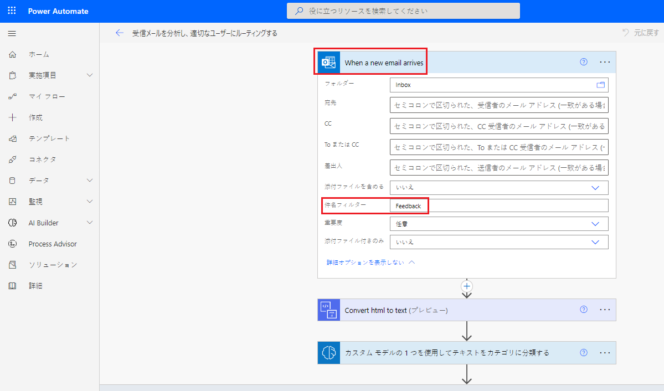Open help for text classification action
Image resolution: width=664 pixels, height=391 pixels.
coord(584,352)
